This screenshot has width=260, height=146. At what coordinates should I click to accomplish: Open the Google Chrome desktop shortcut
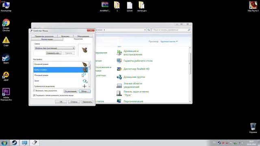pos(6,25)
